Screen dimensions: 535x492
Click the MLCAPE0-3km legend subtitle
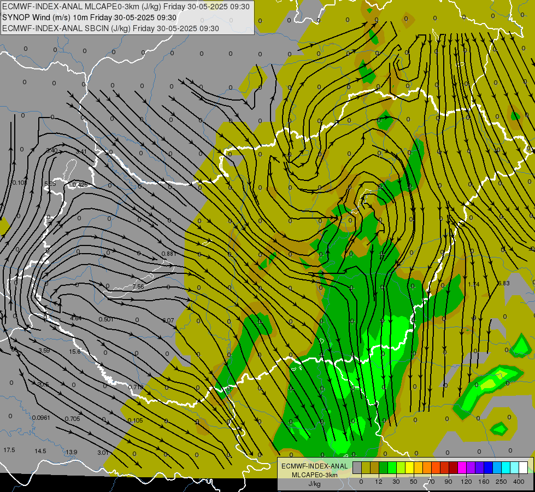315,475
